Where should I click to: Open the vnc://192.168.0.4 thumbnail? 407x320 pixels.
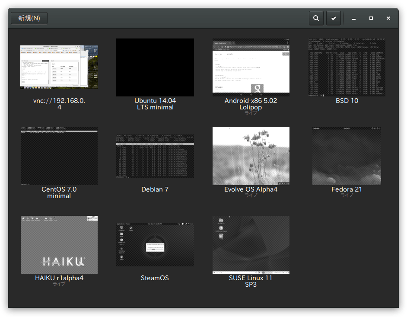(59, 67)
